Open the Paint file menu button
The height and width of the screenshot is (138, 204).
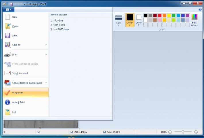pos(8,10)
